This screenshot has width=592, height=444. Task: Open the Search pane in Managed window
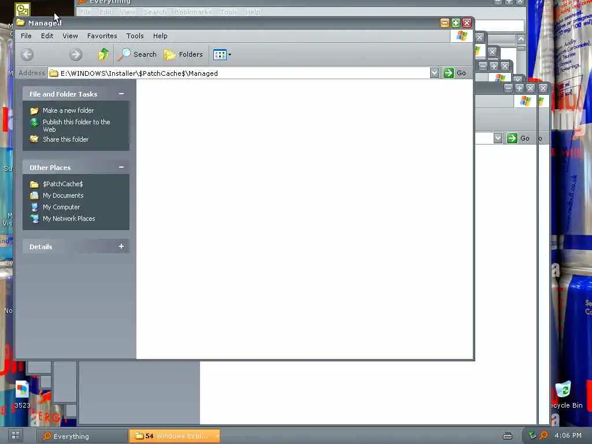point(136,54)
